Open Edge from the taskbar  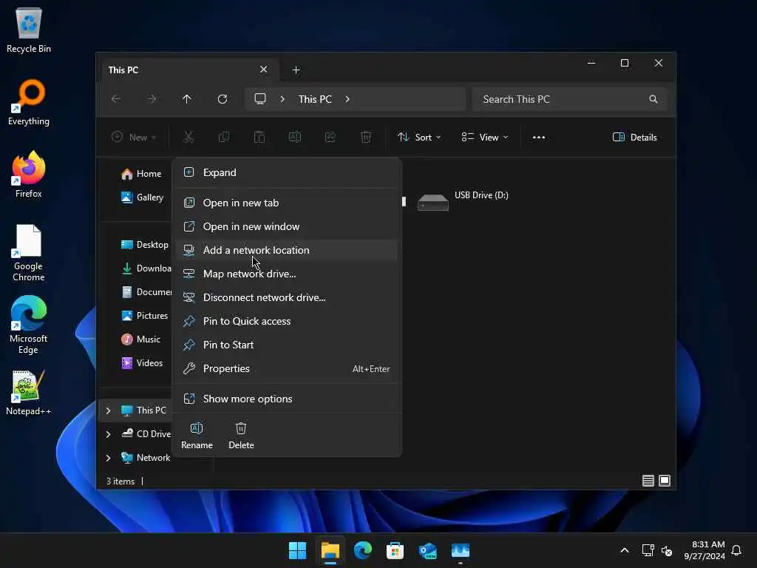(362, 550)
